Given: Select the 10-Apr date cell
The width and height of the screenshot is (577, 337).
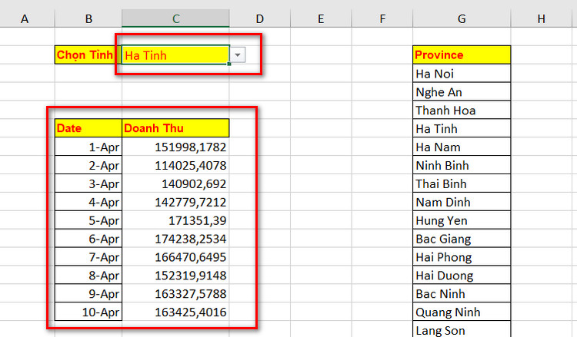Looking at the screenshot, I should pyautogui.click(x=88, y=312).
